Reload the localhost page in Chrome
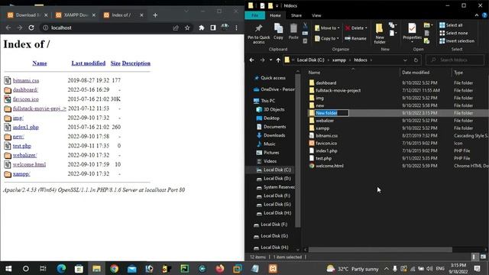The image size is (489, 275). [31, 27]
